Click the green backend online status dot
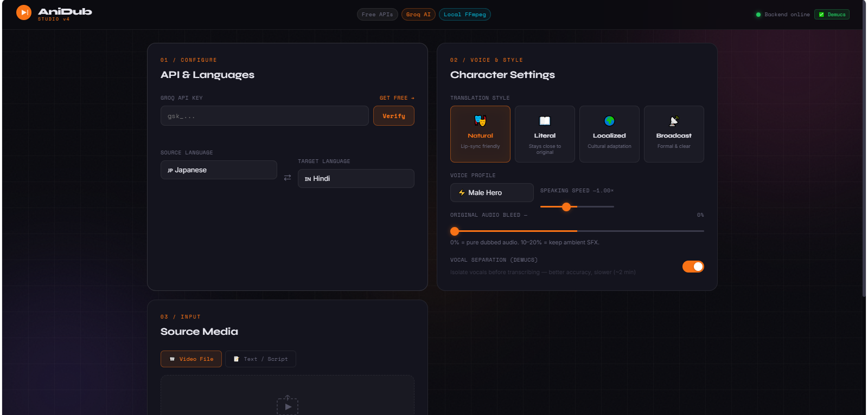Screen dimensions: 868x415 [758, 15]
